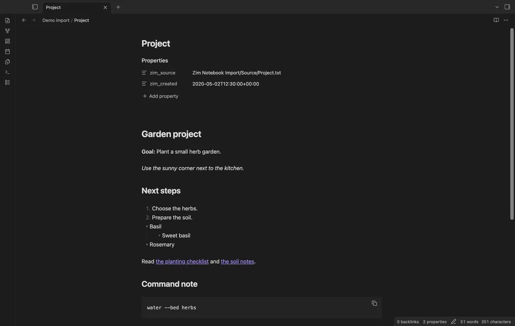Click 0 backlinks in status bar
The width and height of the screenshot is (515, 326).
pos(408,322)
